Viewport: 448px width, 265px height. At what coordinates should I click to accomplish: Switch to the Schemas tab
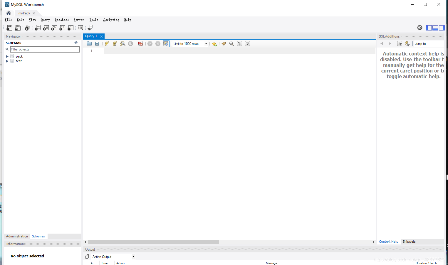pos(38,236)
